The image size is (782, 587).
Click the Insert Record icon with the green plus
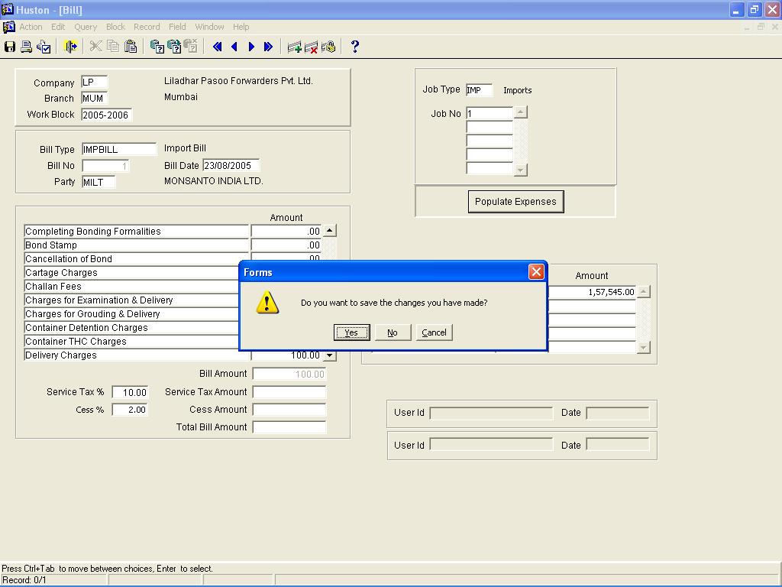(294, 47)
